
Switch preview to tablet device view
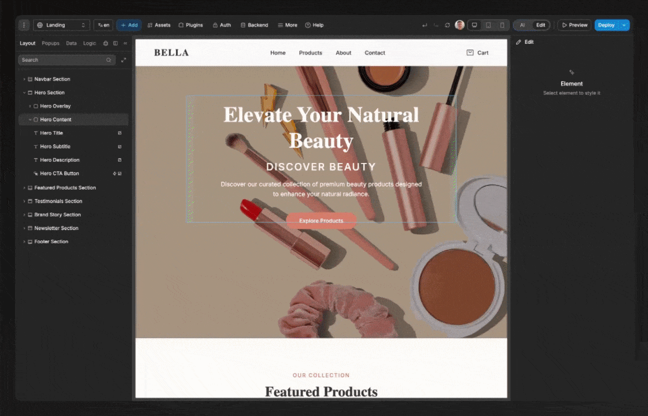tap(488, 25)
